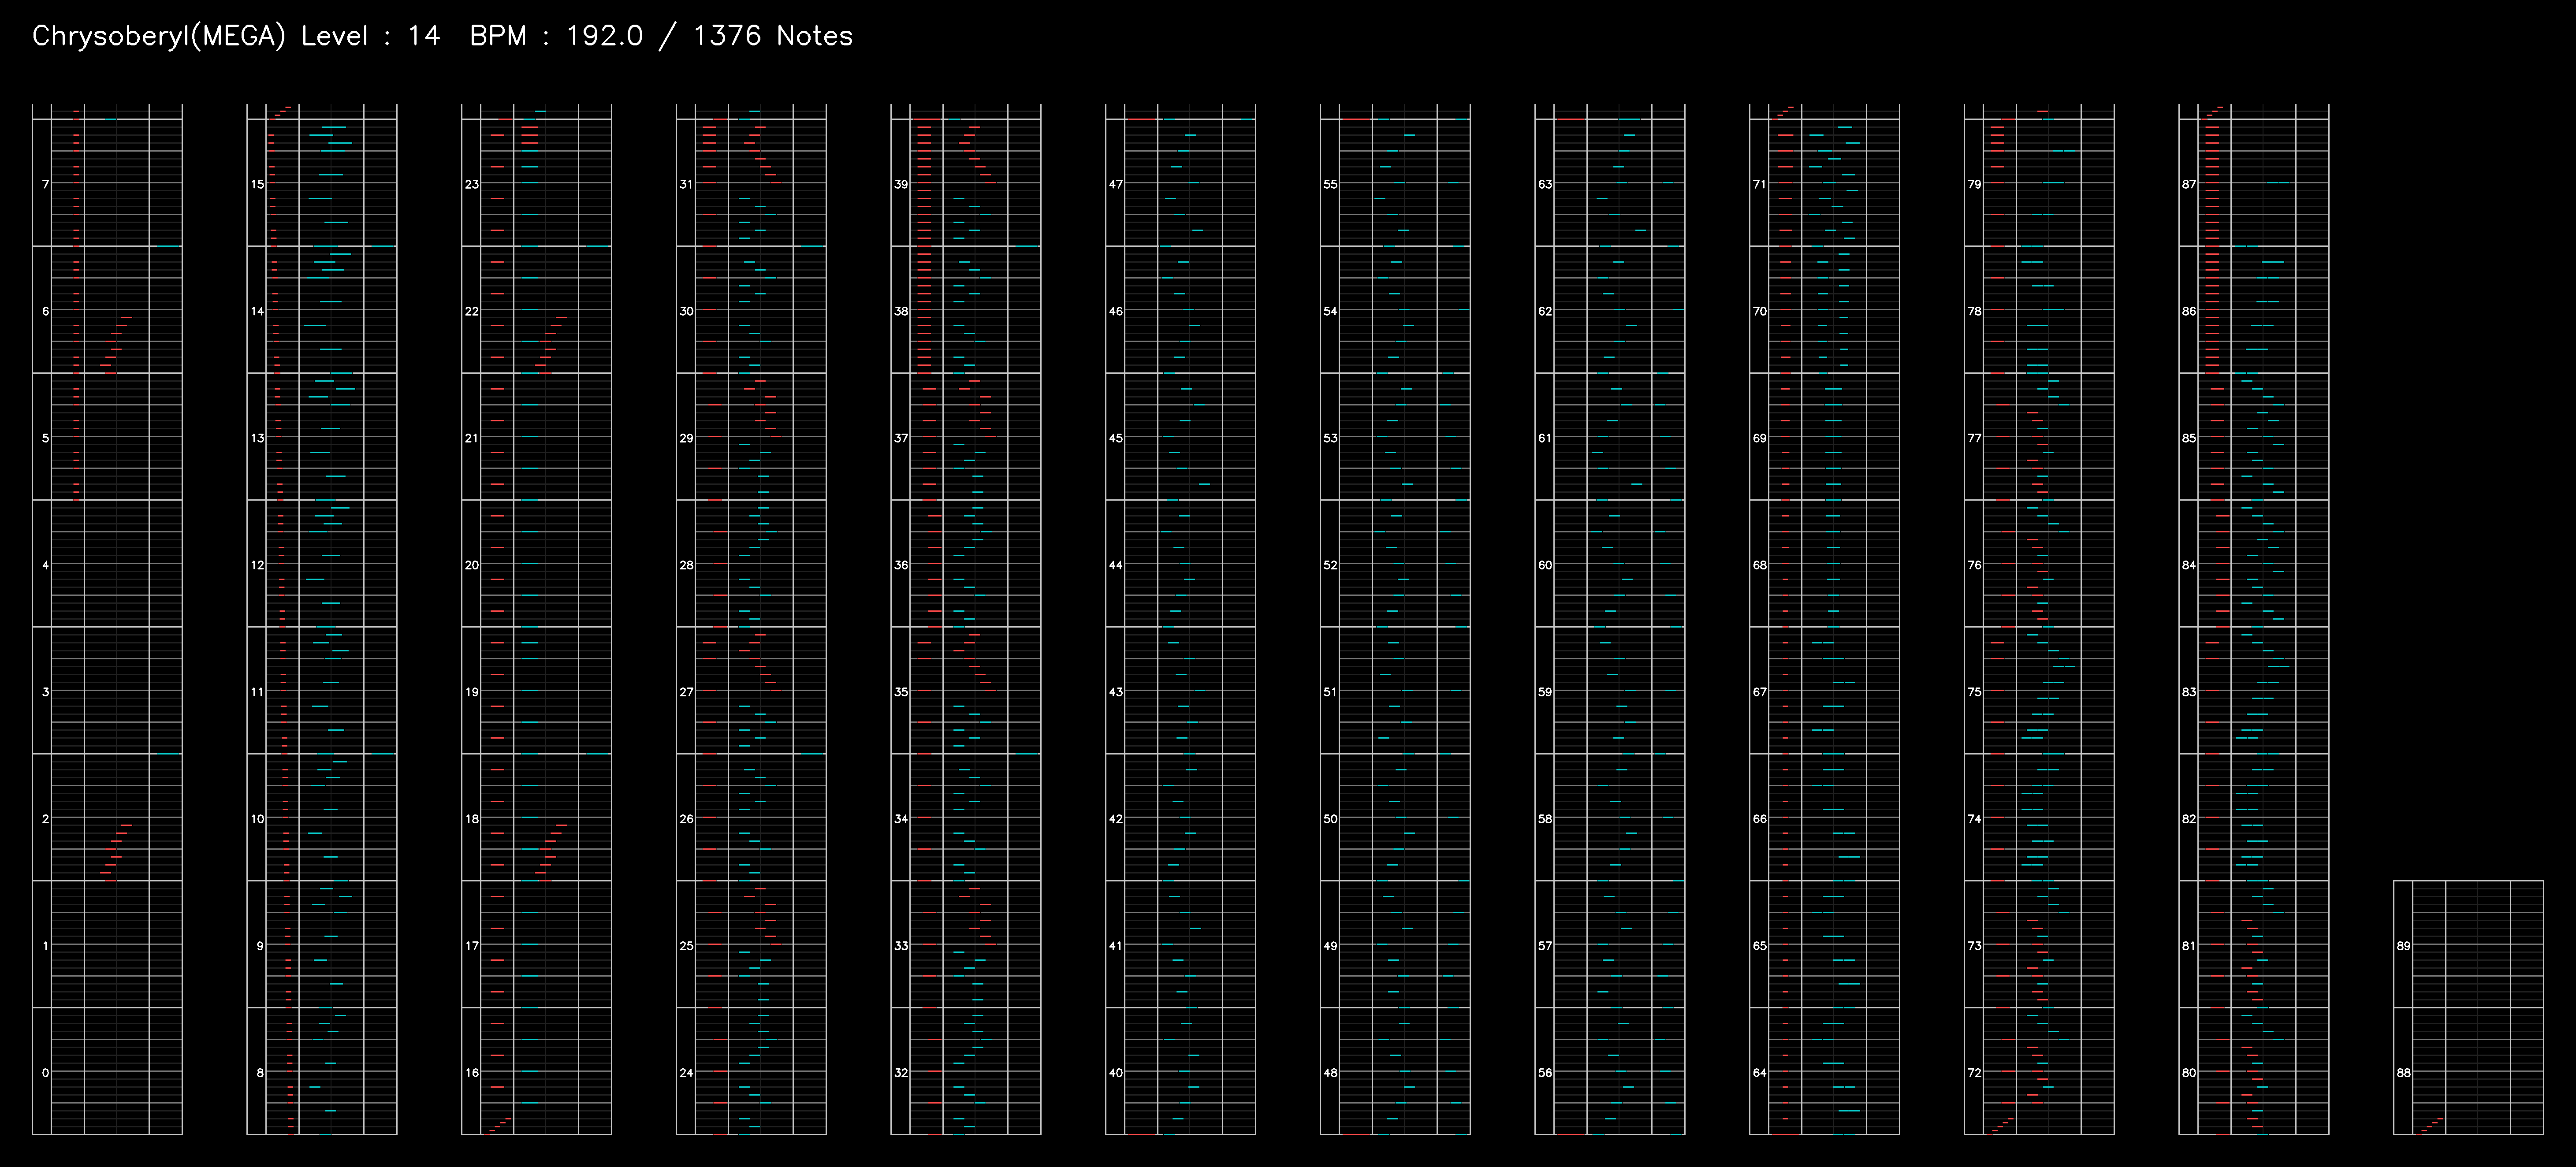Pick measure label 10
Image resolution: width=2576 pixels, height=1167 pixels.
tap(257, 819)
